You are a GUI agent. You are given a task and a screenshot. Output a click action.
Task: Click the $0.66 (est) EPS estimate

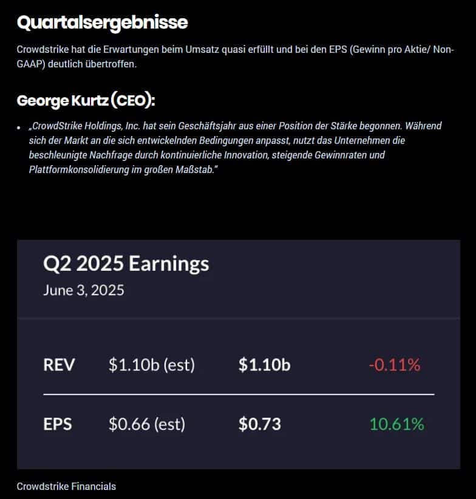(147, 424)
